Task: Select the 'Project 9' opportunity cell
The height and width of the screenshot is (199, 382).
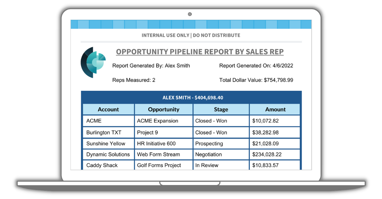Action: (x=164, y=132)
